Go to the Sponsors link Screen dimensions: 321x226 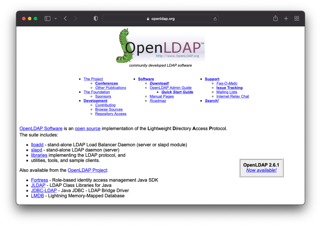click(x=103, y=96)
